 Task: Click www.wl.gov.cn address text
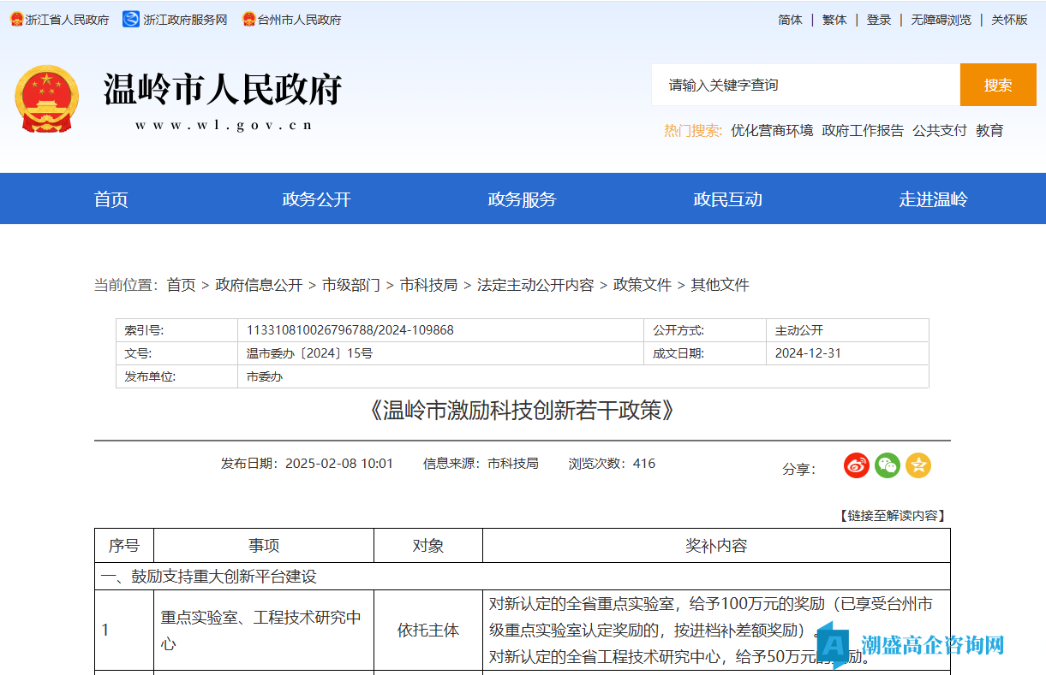click(x=224, y=125)
